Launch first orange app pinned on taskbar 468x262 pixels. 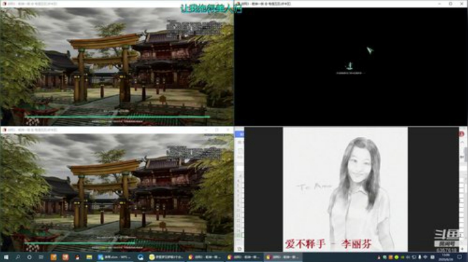pos(53,257)
